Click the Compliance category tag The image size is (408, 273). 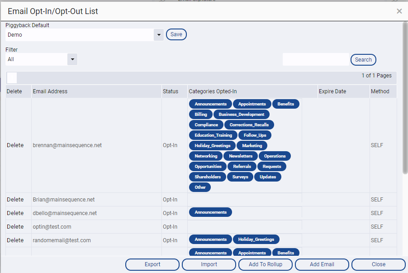click(206, 125)
